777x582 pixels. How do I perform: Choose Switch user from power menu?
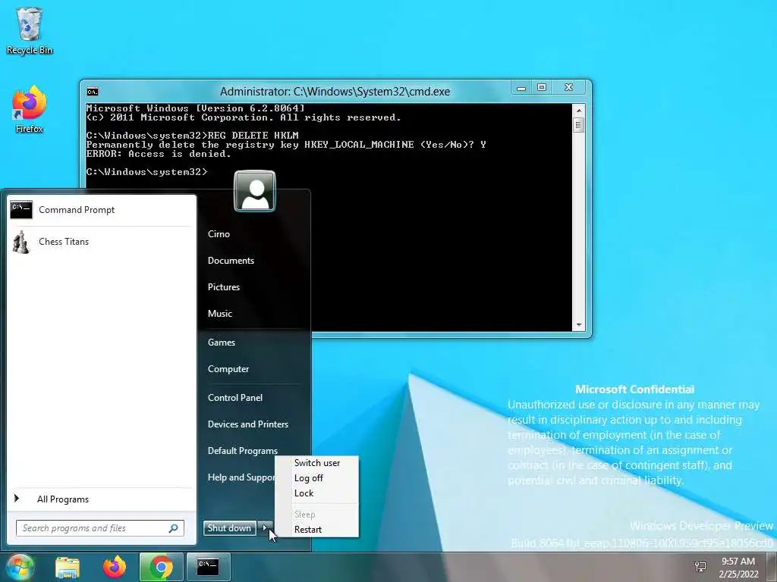pos(316,463)
